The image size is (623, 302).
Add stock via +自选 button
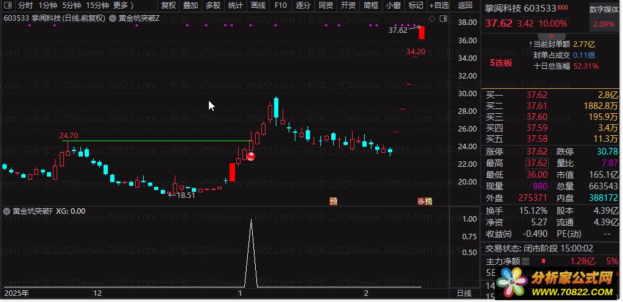click(439, 5)
